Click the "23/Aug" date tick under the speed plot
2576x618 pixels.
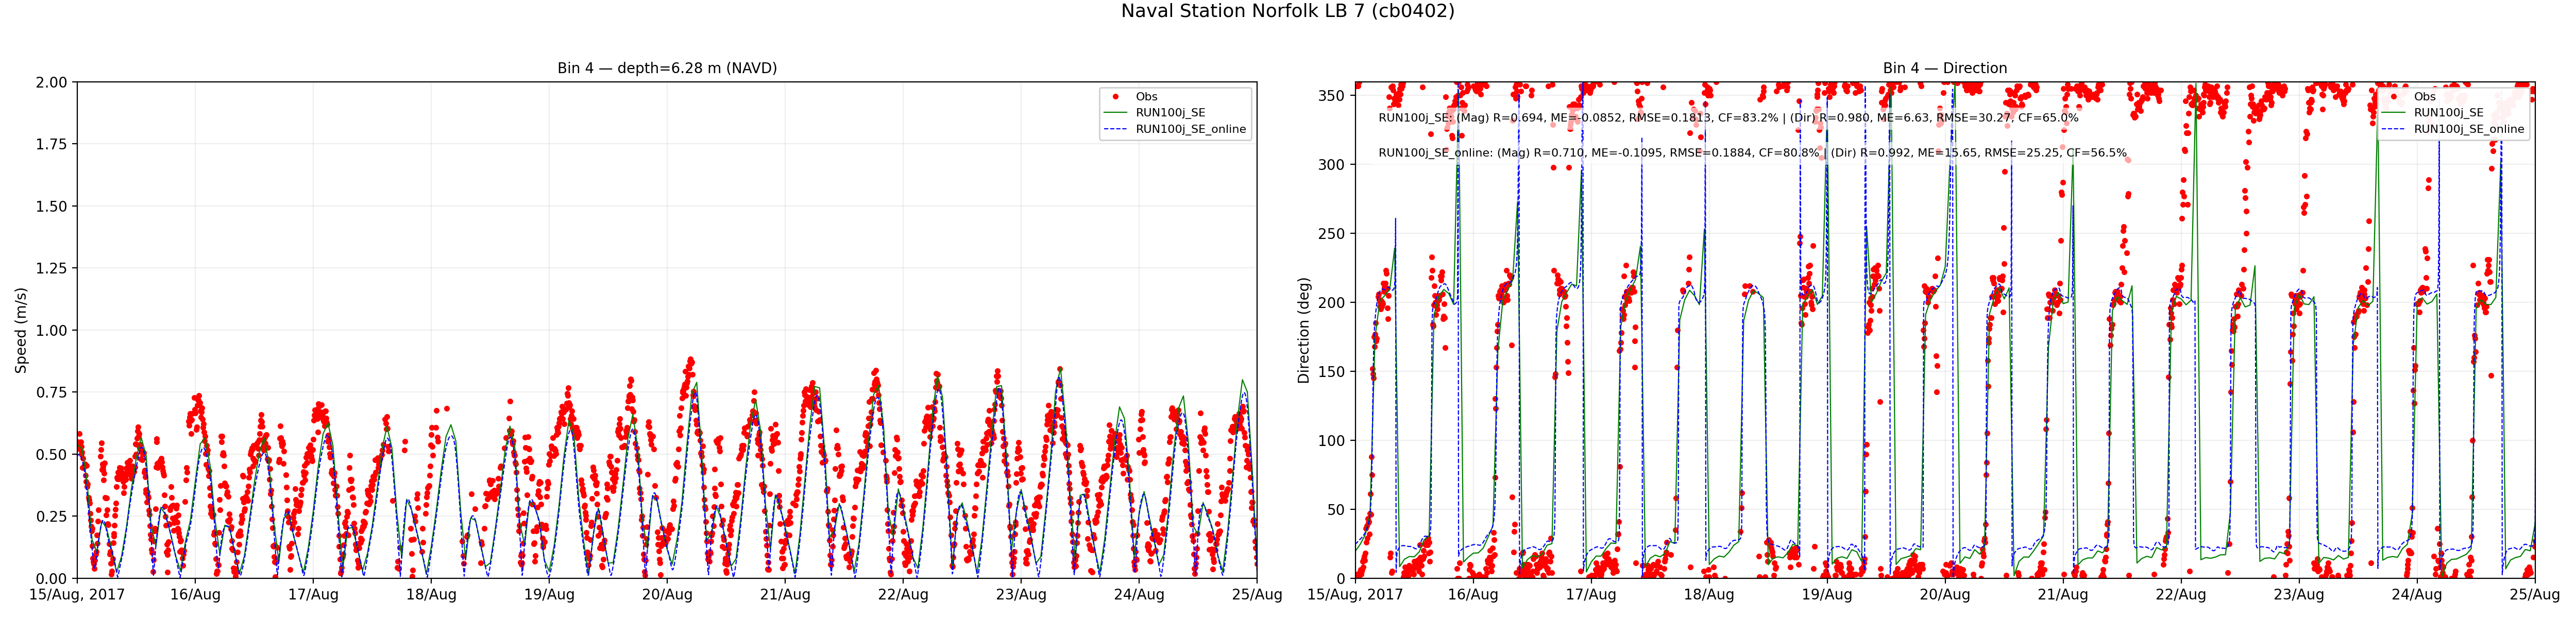[1021, 595]
